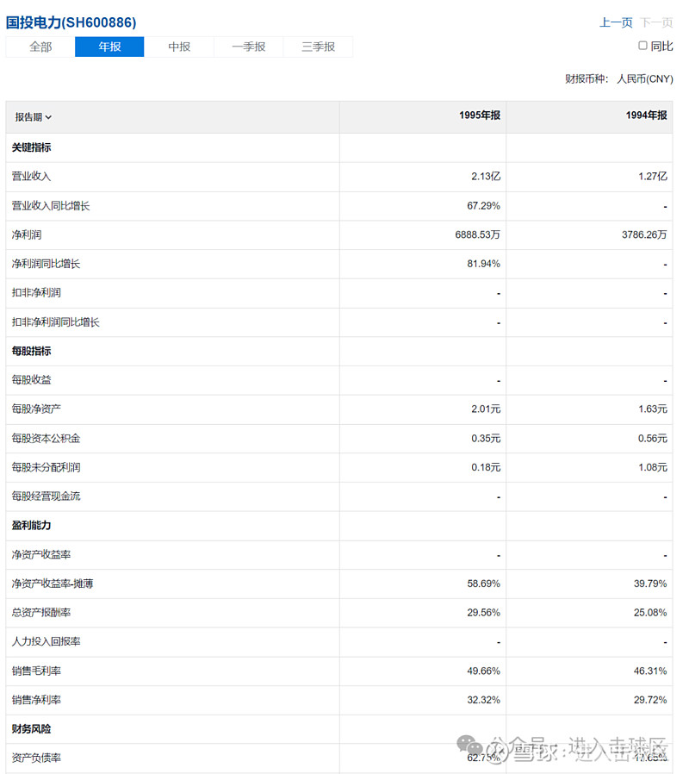Click the 每股净资产 row label
Screen dimensions: 689x774
click(x=36, y=409)
